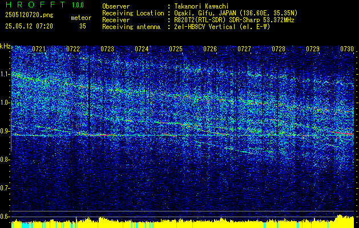The image size is (359, 228).
Task: Click the 0728 time marker
Action: tap(279, 49)
